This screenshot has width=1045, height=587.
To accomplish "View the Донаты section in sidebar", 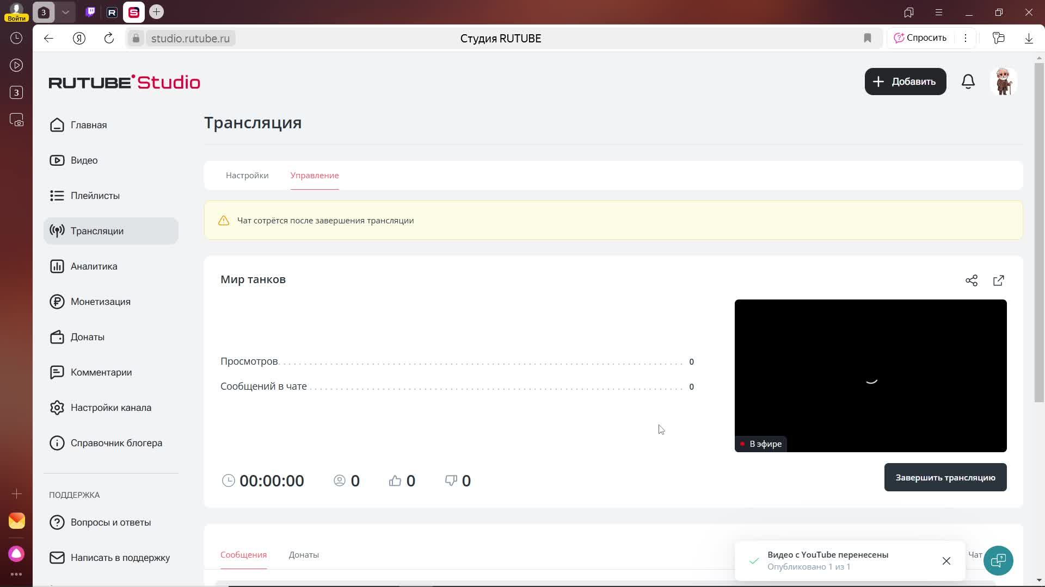I will coord(88,337).
